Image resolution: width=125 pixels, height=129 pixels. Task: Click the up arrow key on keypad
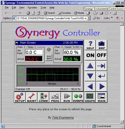pos(90,66)
